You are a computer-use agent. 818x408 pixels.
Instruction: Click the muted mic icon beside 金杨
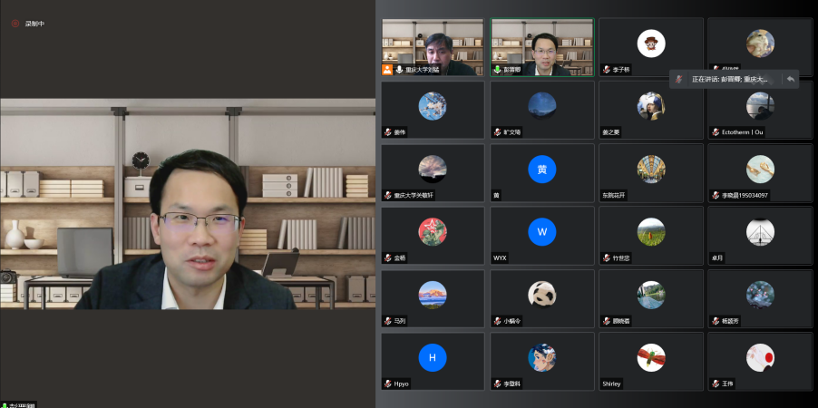point(387,258)
